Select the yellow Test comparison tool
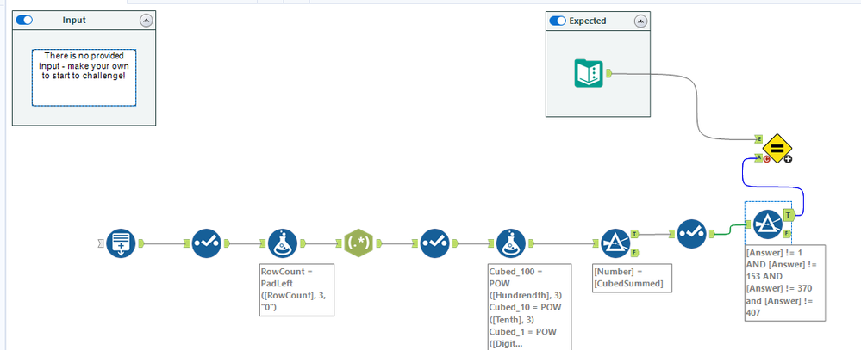 pyautogui.click(x=777, y=148)
